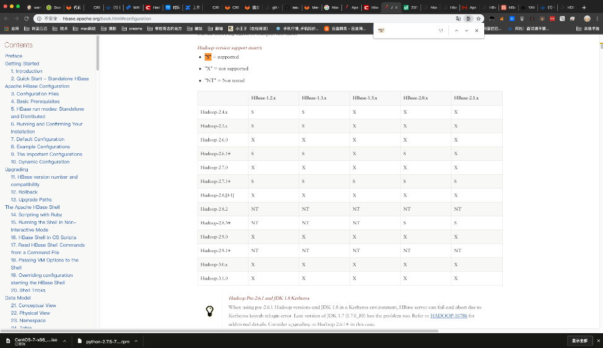Image resolution: width=603 pixels, height=348 pixels.
Task: Open Quick Start - Standalone HBase
Action: pos(49,79)
